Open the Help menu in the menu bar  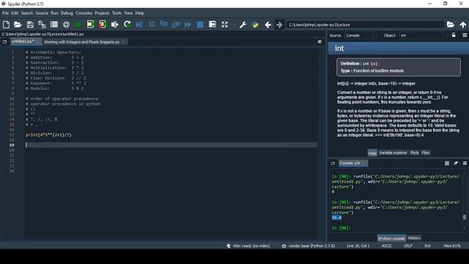[140, 13]
